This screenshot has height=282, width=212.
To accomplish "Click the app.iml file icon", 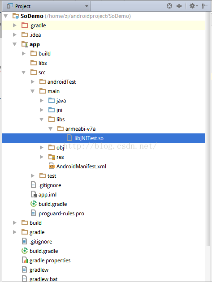I will [34, 194].
